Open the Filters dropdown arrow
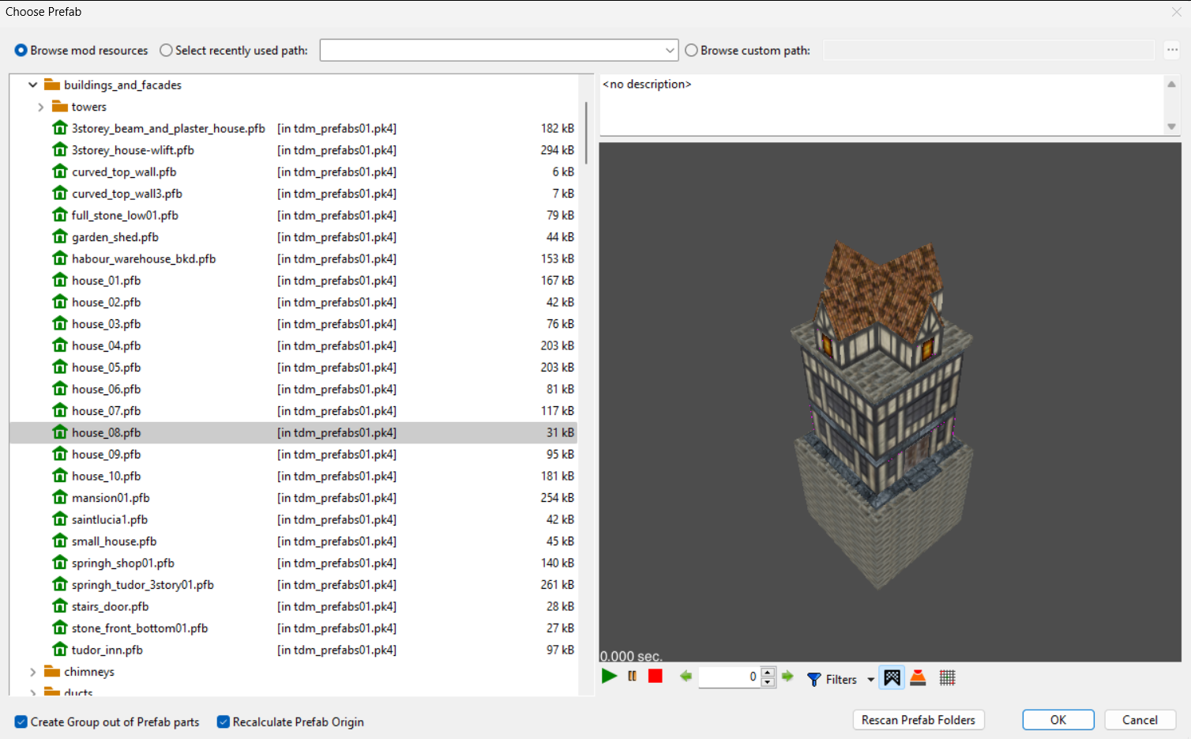 [870, 679]
